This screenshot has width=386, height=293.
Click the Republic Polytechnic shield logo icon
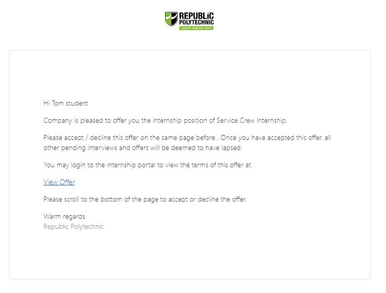[171, 19]
